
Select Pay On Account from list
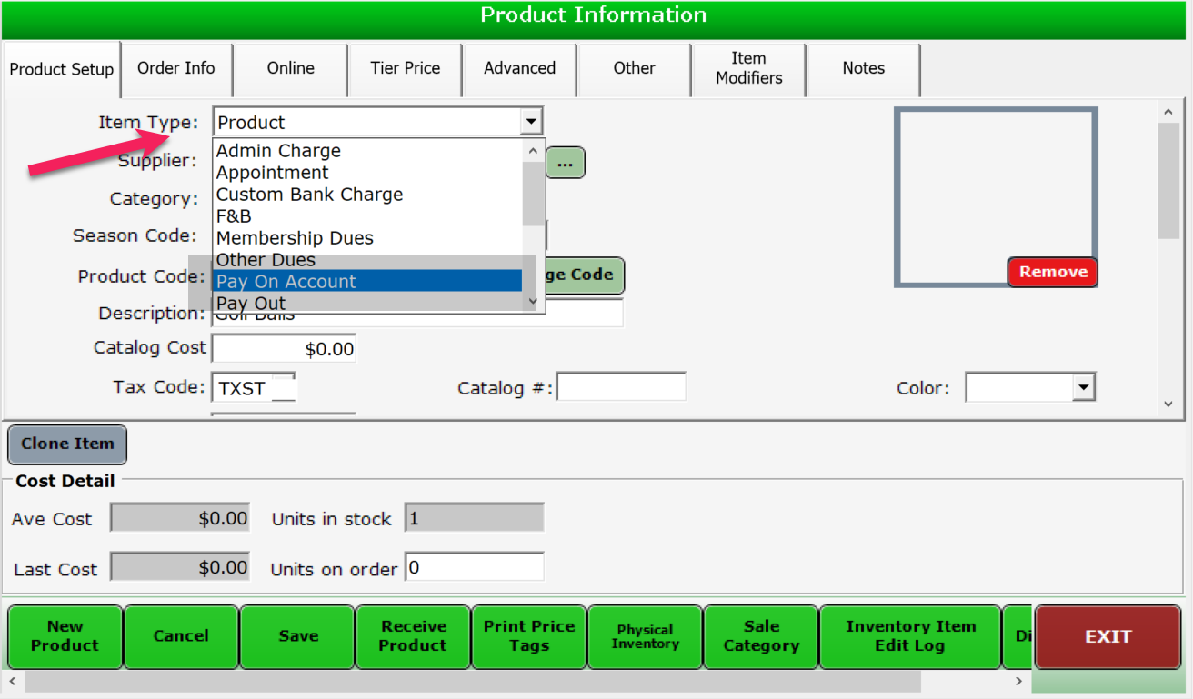tap(367, 282)
